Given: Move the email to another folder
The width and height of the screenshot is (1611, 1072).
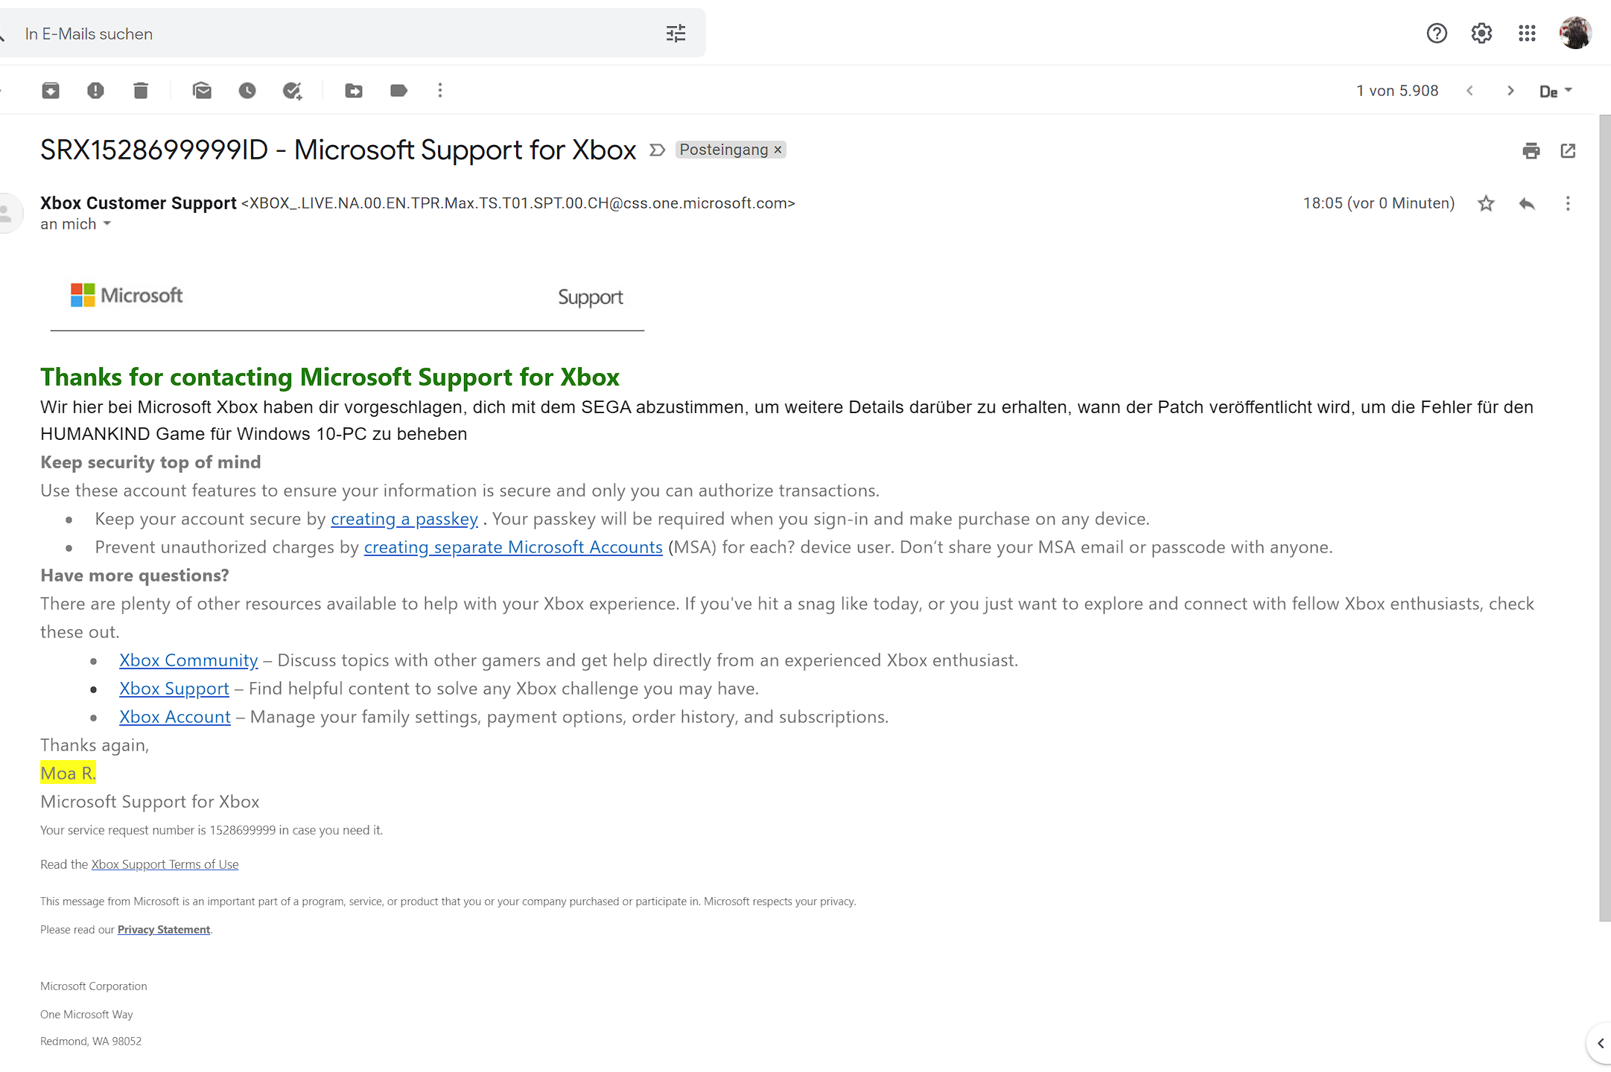Looking at the screenshot, I should pos(354,90).
